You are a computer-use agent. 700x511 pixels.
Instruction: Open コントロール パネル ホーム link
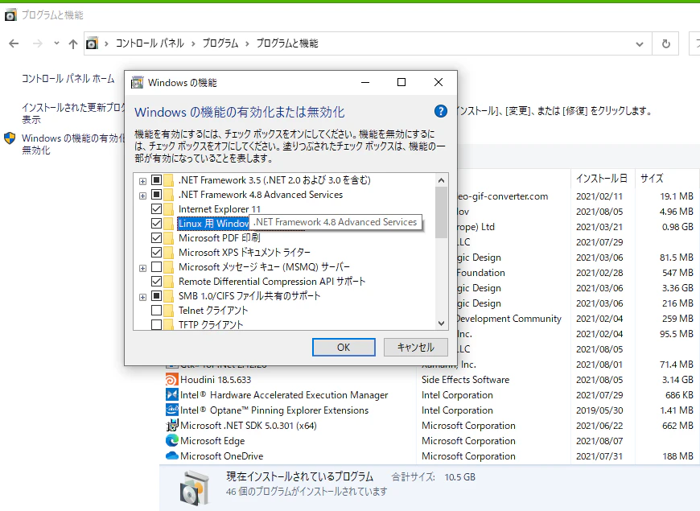coord(68,79)
